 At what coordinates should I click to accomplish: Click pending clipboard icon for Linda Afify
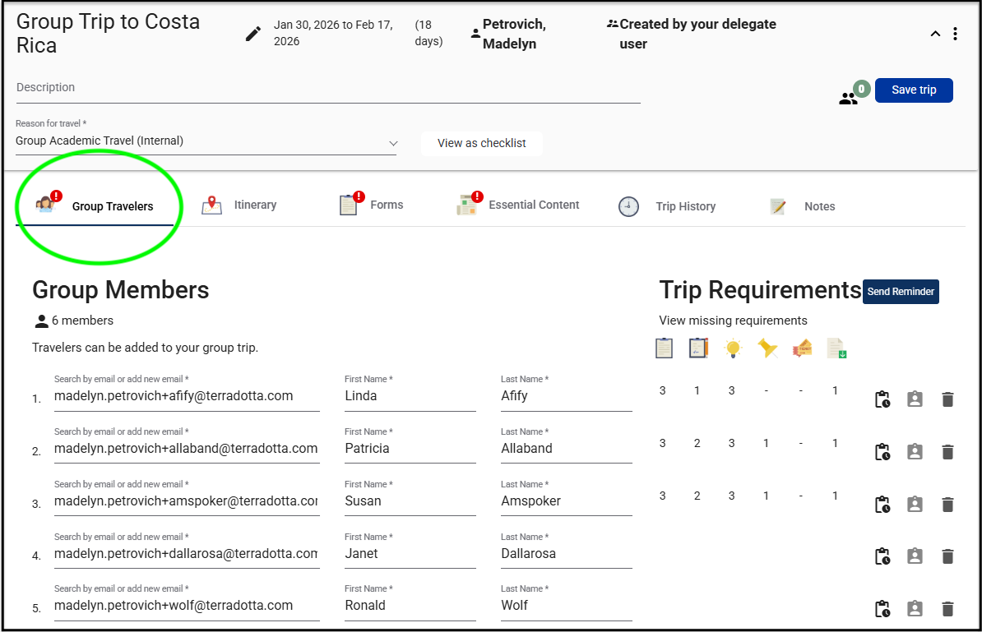pos(882,399)
